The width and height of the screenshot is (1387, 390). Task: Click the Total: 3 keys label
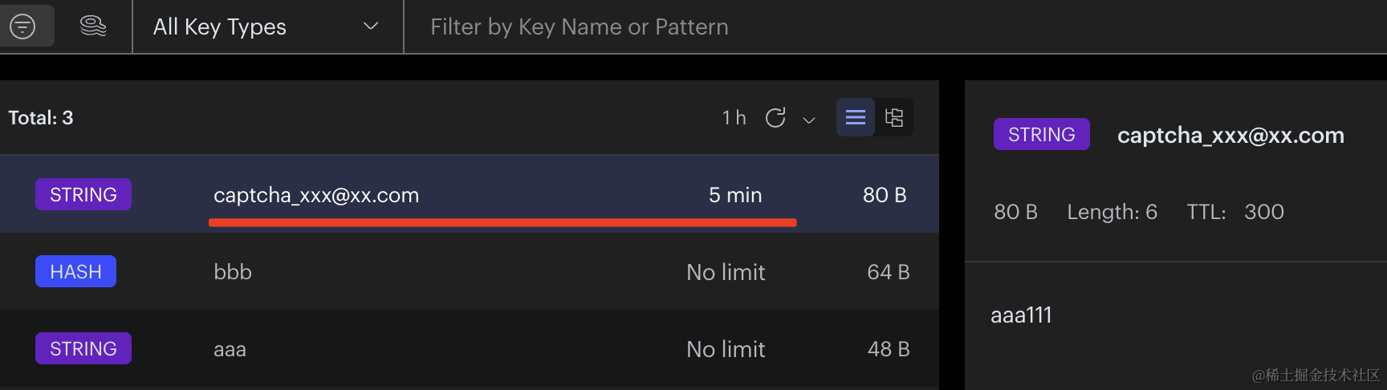pos(41,118)
